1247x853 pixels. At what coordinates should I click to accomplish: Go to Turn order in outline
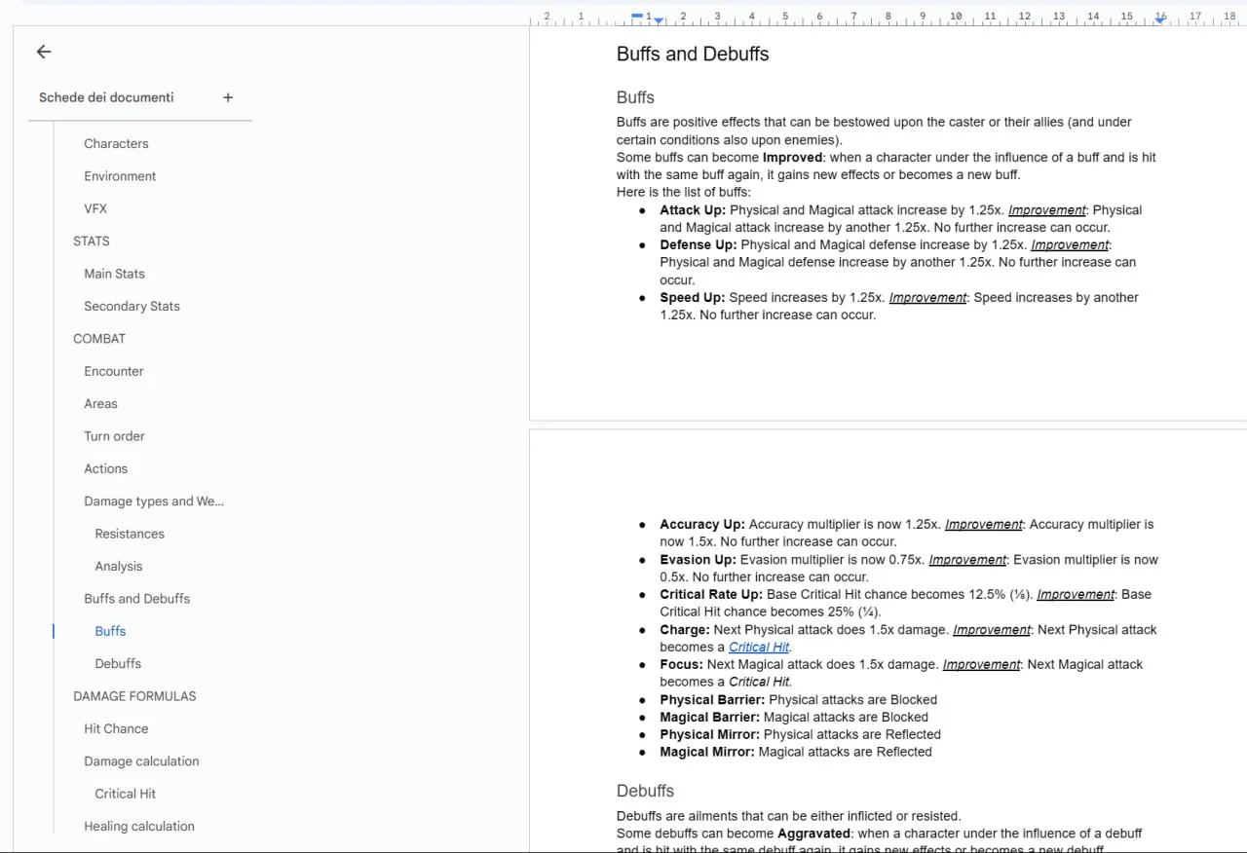(114, 436)
